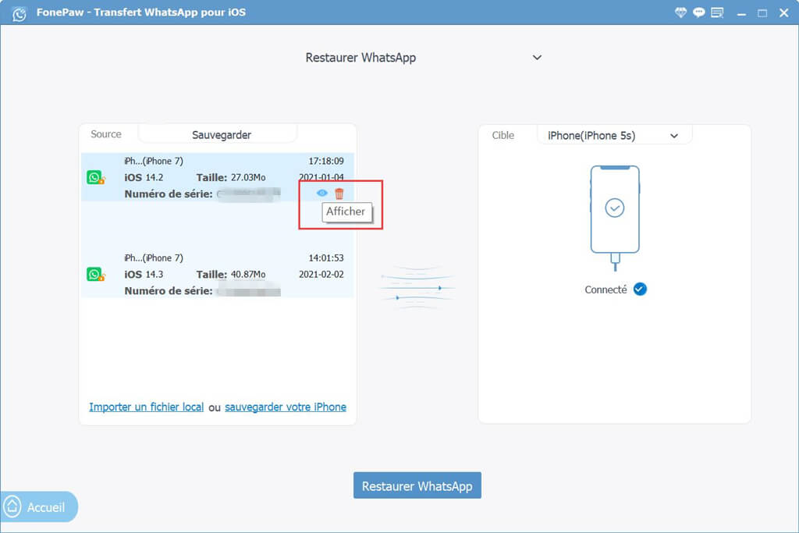Open the feedback speech bubble icon
The image size is (799, 533).
tap(698, 12)
